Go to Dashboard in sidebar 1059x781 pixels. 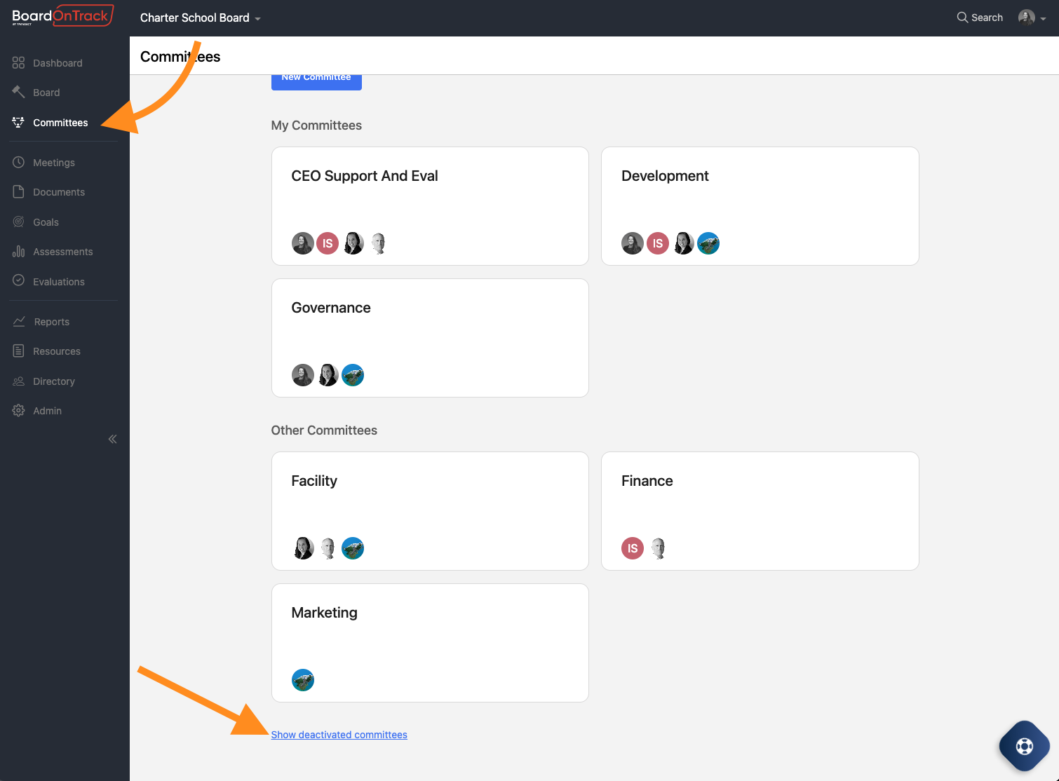click(x=58, y=63)
